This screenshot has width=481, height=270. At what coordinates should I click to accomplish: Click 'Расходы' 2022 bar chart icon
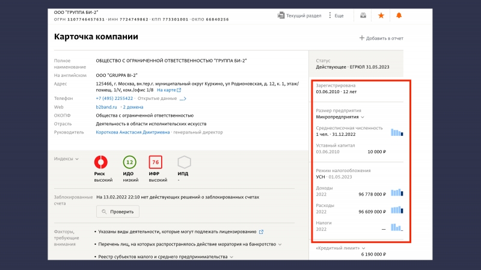pyautogui.click(x=397, y=210)
